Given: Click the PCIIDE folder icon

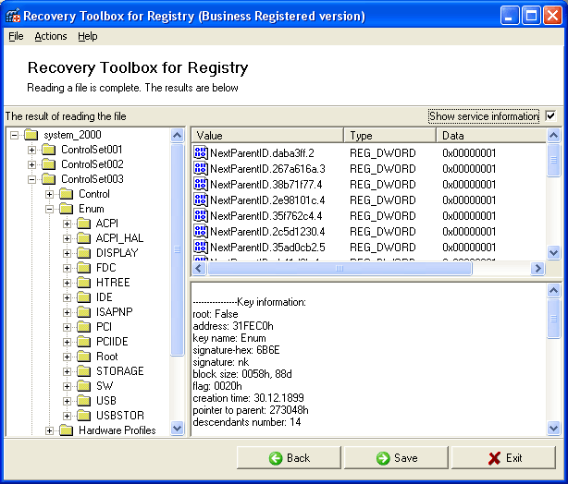Looking at the screenshot, I should click(83, 342).
